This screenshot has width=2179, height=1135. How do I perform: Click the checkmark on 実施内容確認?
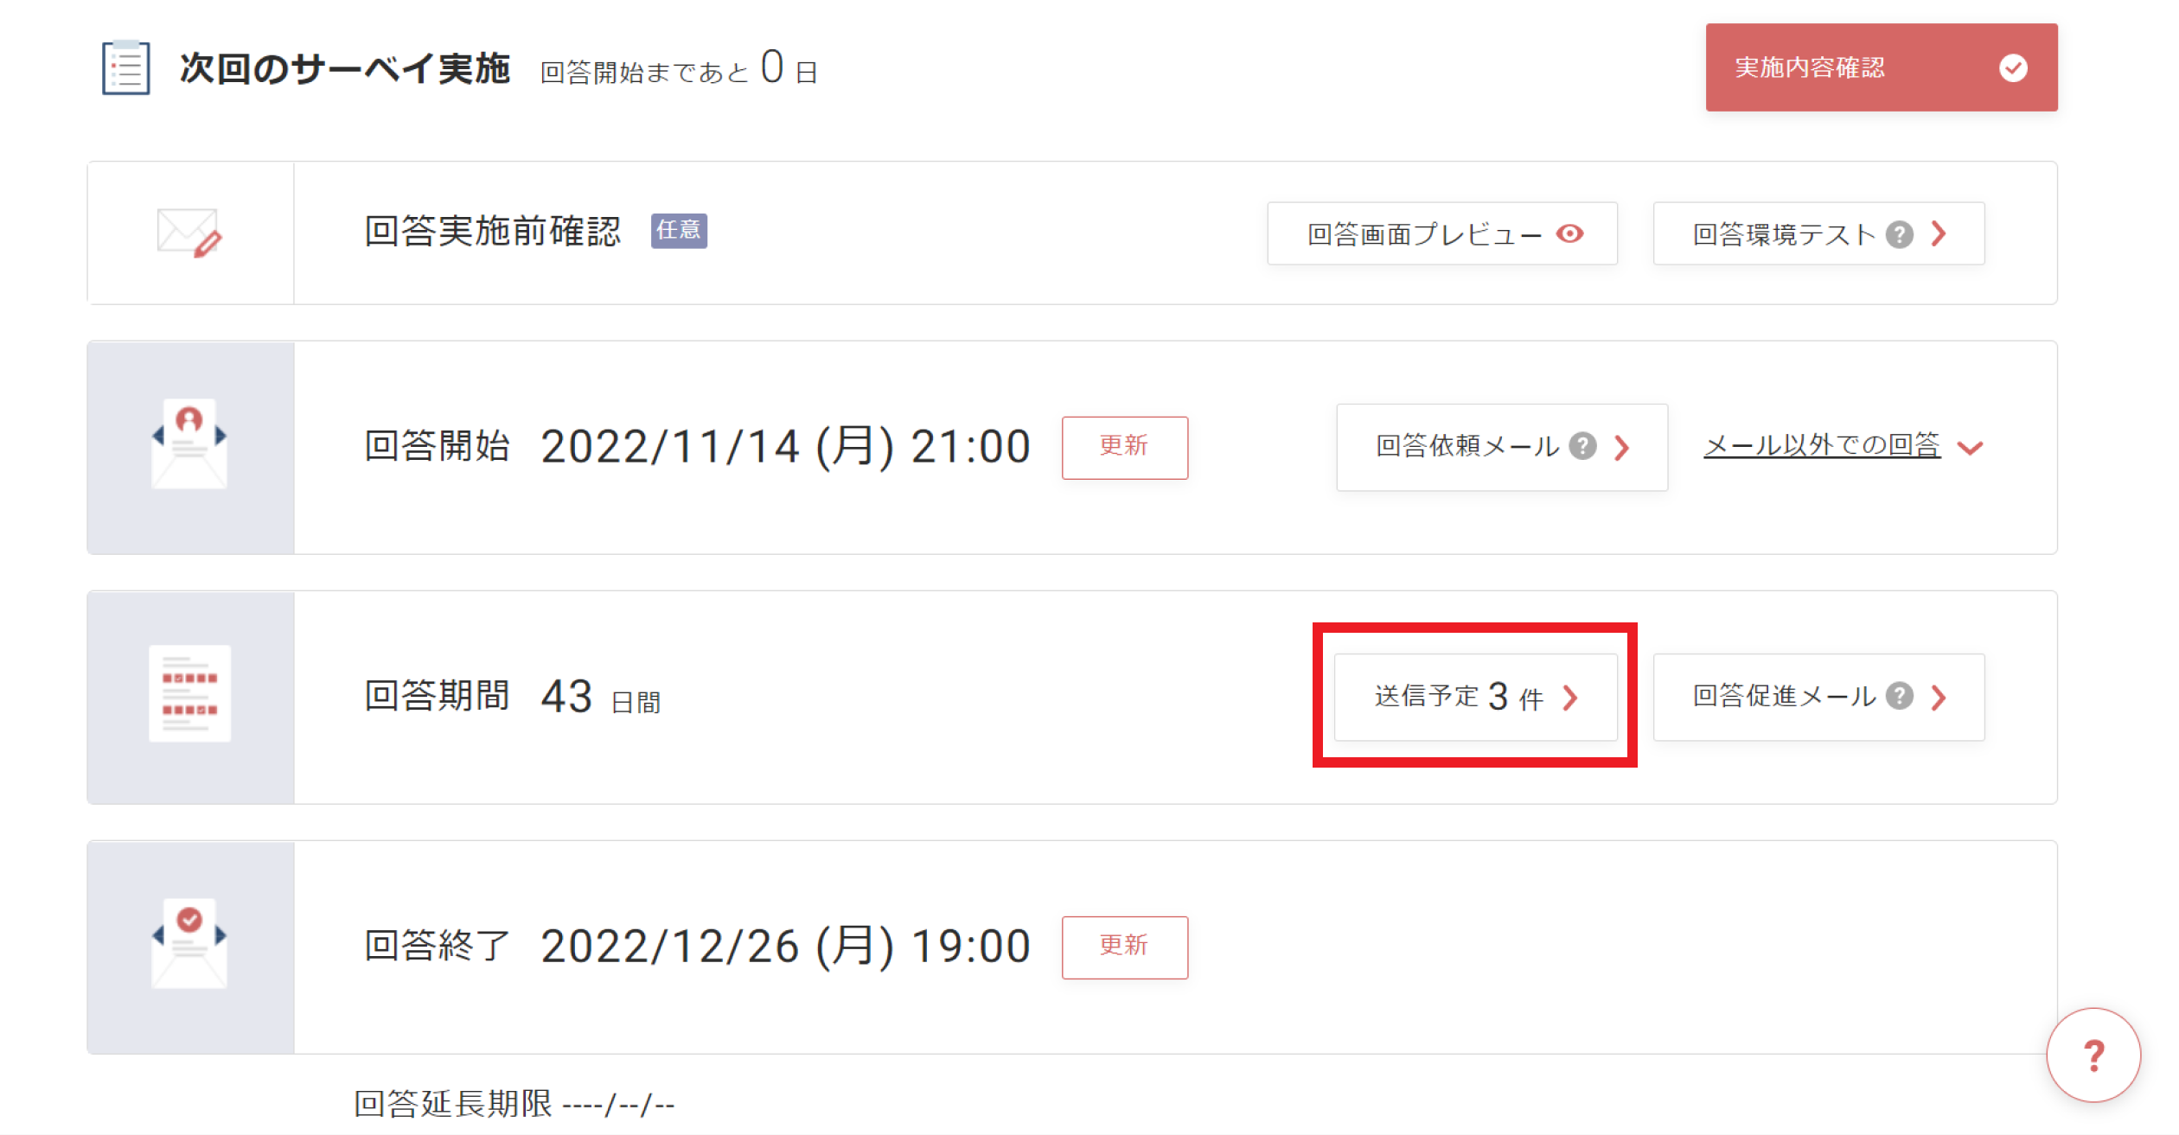pyautogui.click(x=2013, y=67)
